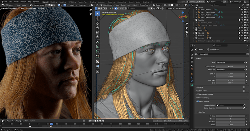Viewport: 250px width, 131px height.
Task: Toggle the Safe Areas checkbox
Action: tap(198, 91)
